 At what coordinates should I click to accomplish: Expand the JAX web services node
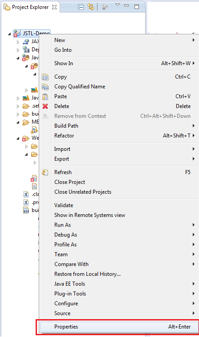[x=18, y=42]
